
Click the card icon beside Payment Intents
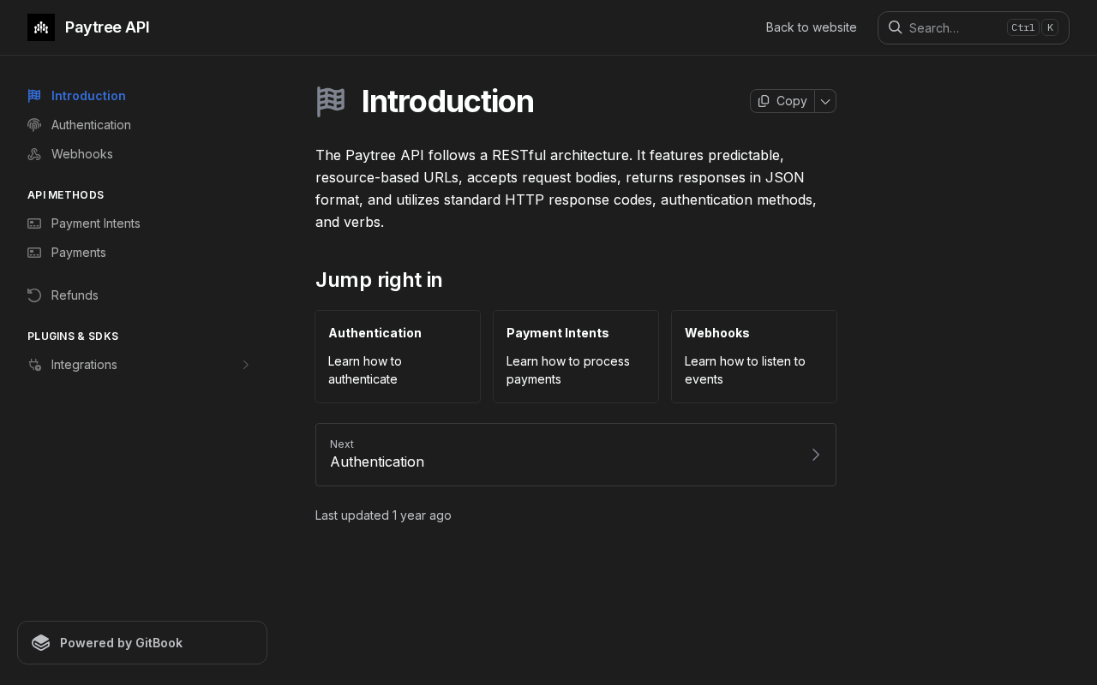pos(34,223)
